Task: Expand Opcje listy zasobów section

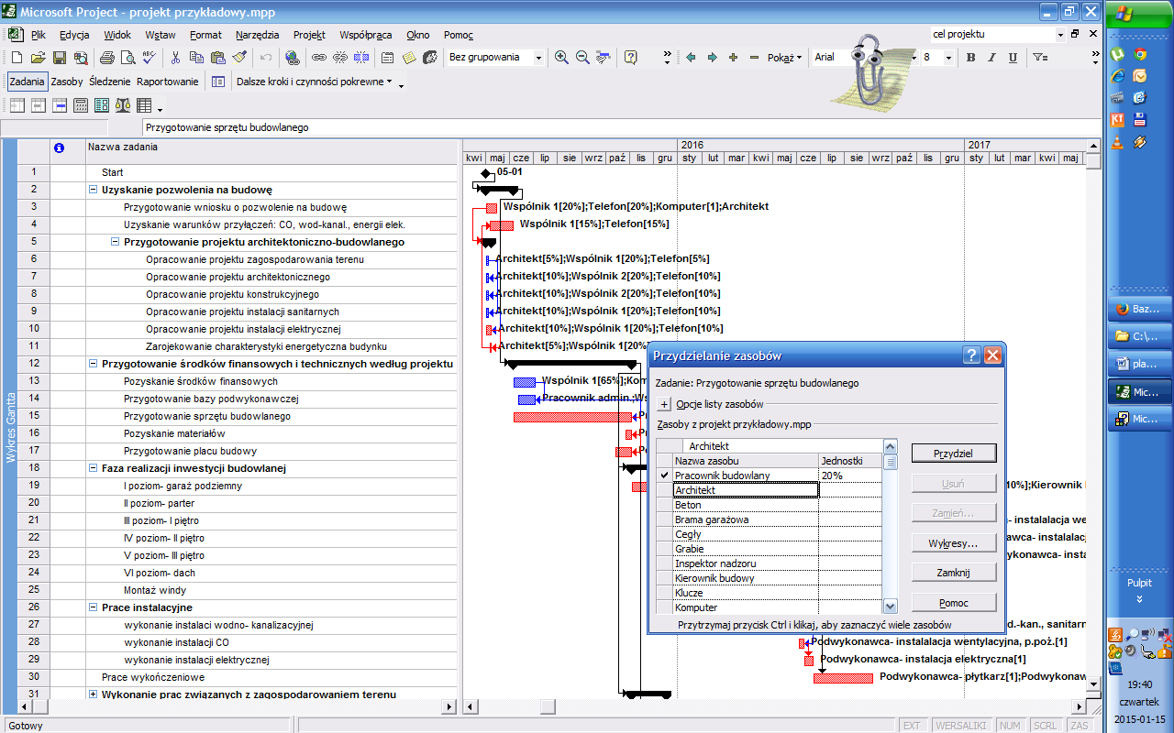Action: 664,404
